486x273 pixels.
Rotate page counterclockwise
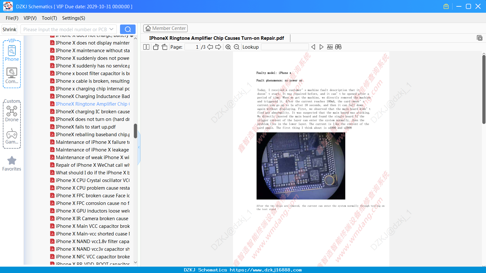[156, 47]
